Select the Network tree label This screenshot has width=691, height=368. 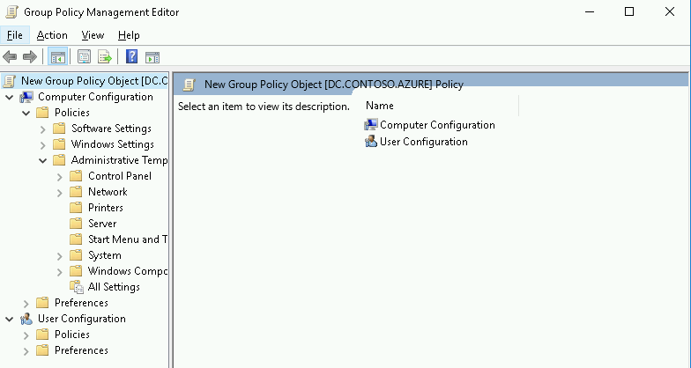tap(108, 192)
